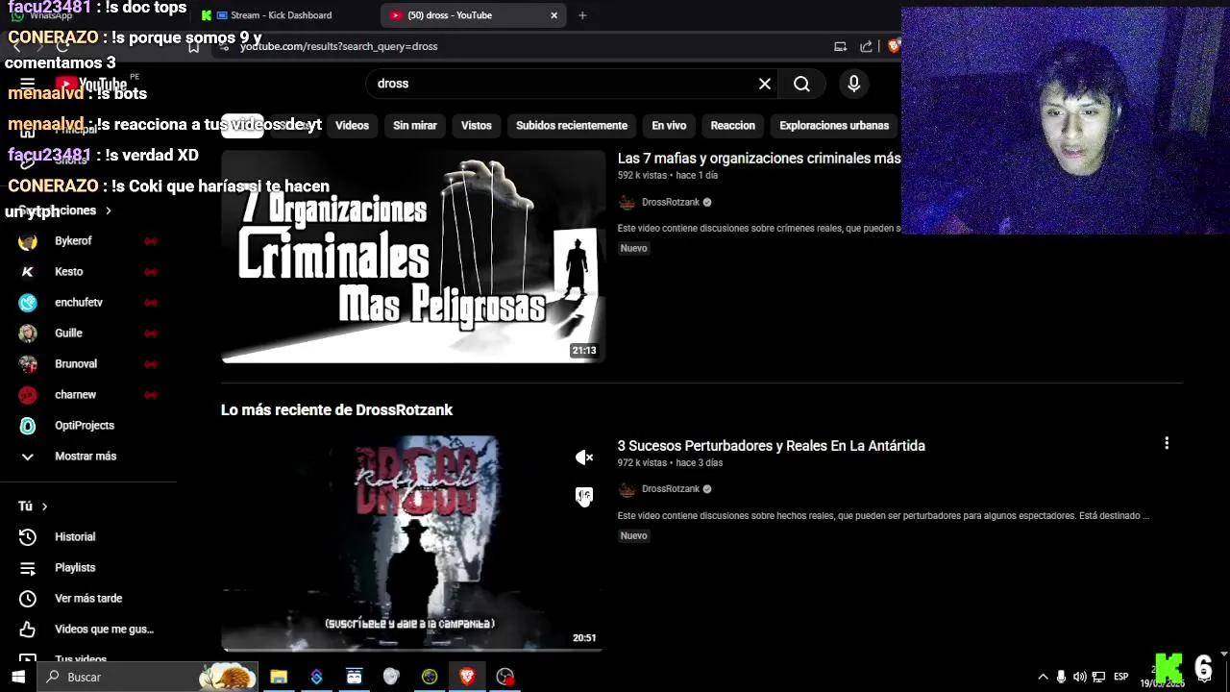Image resolution: width=1230 pixels, height=692 pixels.
Task: Click '972 k vistas · hace 3 días' text
Action: pos(670,462)
